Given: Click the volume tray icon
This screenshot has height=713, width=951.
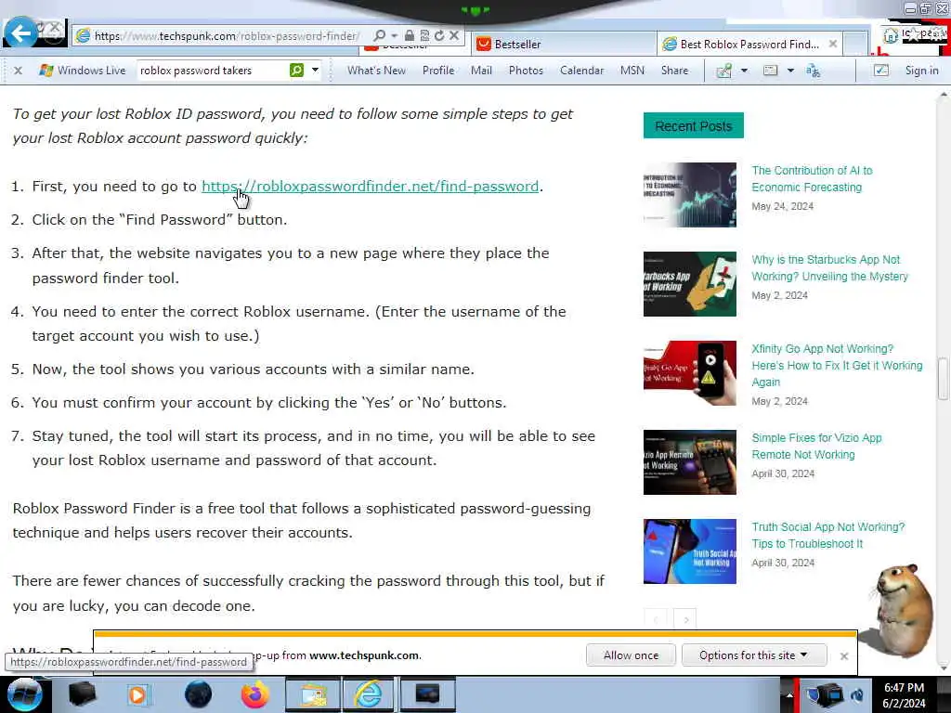Looking at the screenshot, I should click(857, 695).
